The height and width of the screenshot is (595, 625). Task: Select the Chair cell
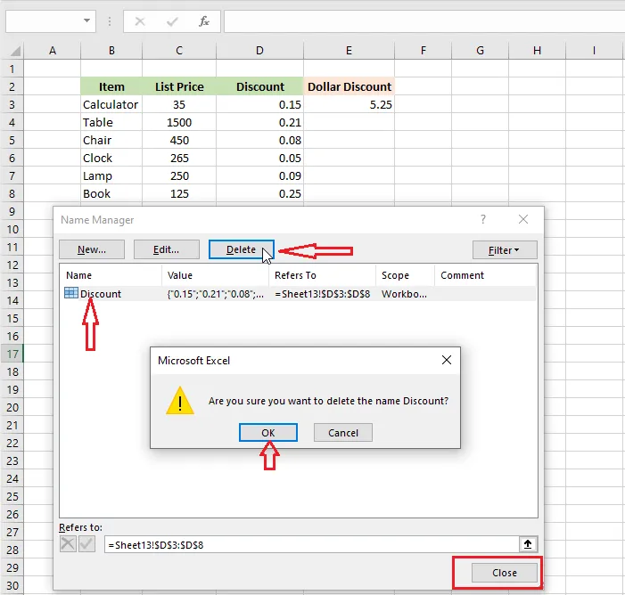(x=111, y=140)
